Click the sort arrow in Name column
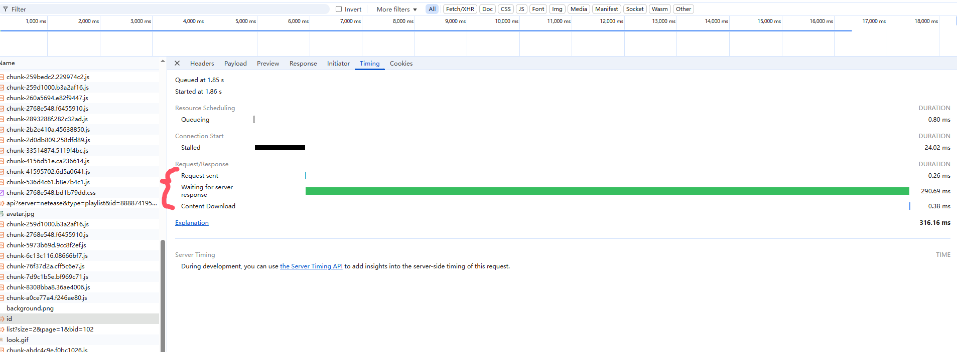This screenshot has height=352, width=957. click(x=162, y=62)
